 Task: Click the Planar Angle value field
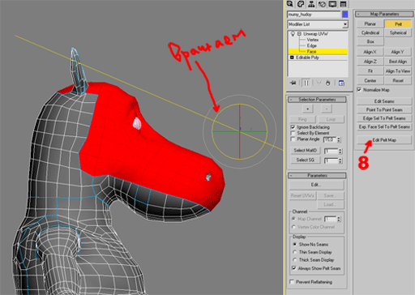[330, 139]
